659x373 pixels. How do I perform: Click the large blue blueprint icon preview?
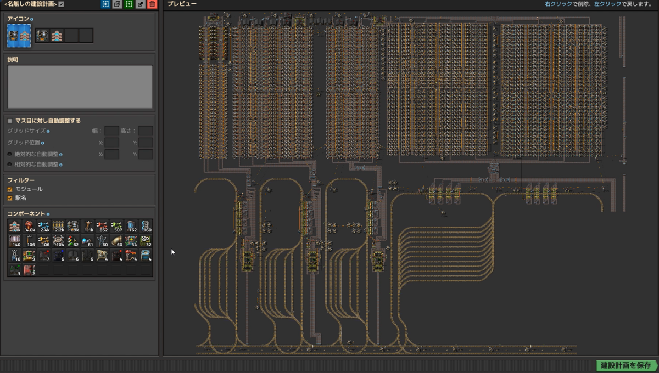19,36
